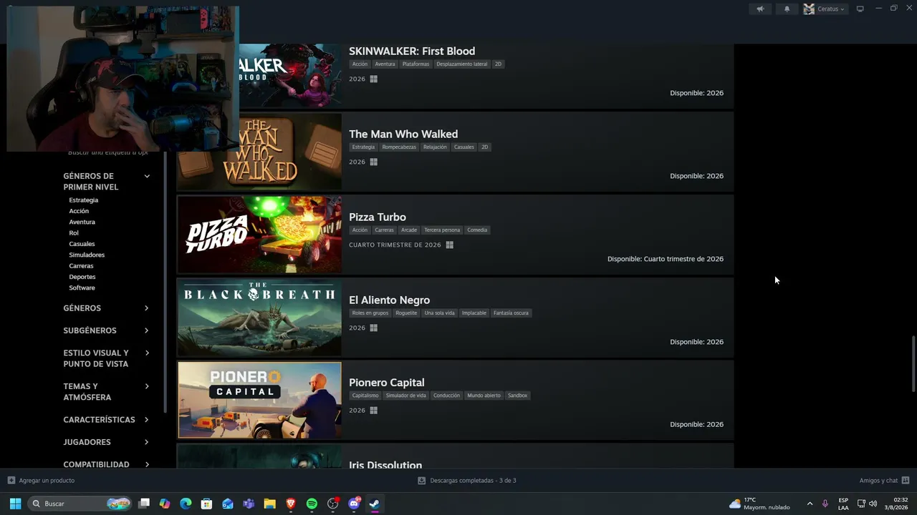917x515 pixels.
Task: Click Plataformas tag on SKINWALKER
Action: coord(416,64)
